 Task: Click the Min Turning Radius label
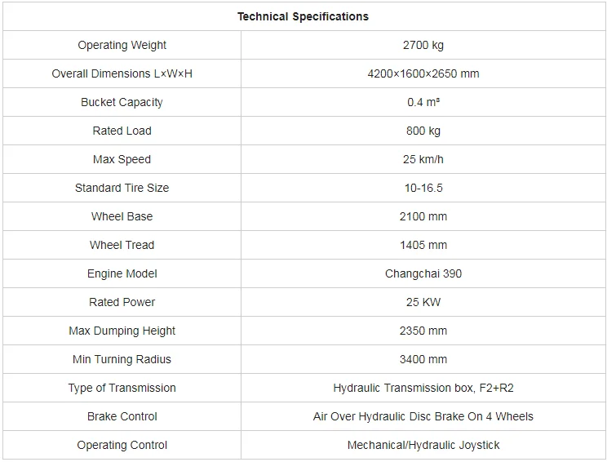point(122,359)
